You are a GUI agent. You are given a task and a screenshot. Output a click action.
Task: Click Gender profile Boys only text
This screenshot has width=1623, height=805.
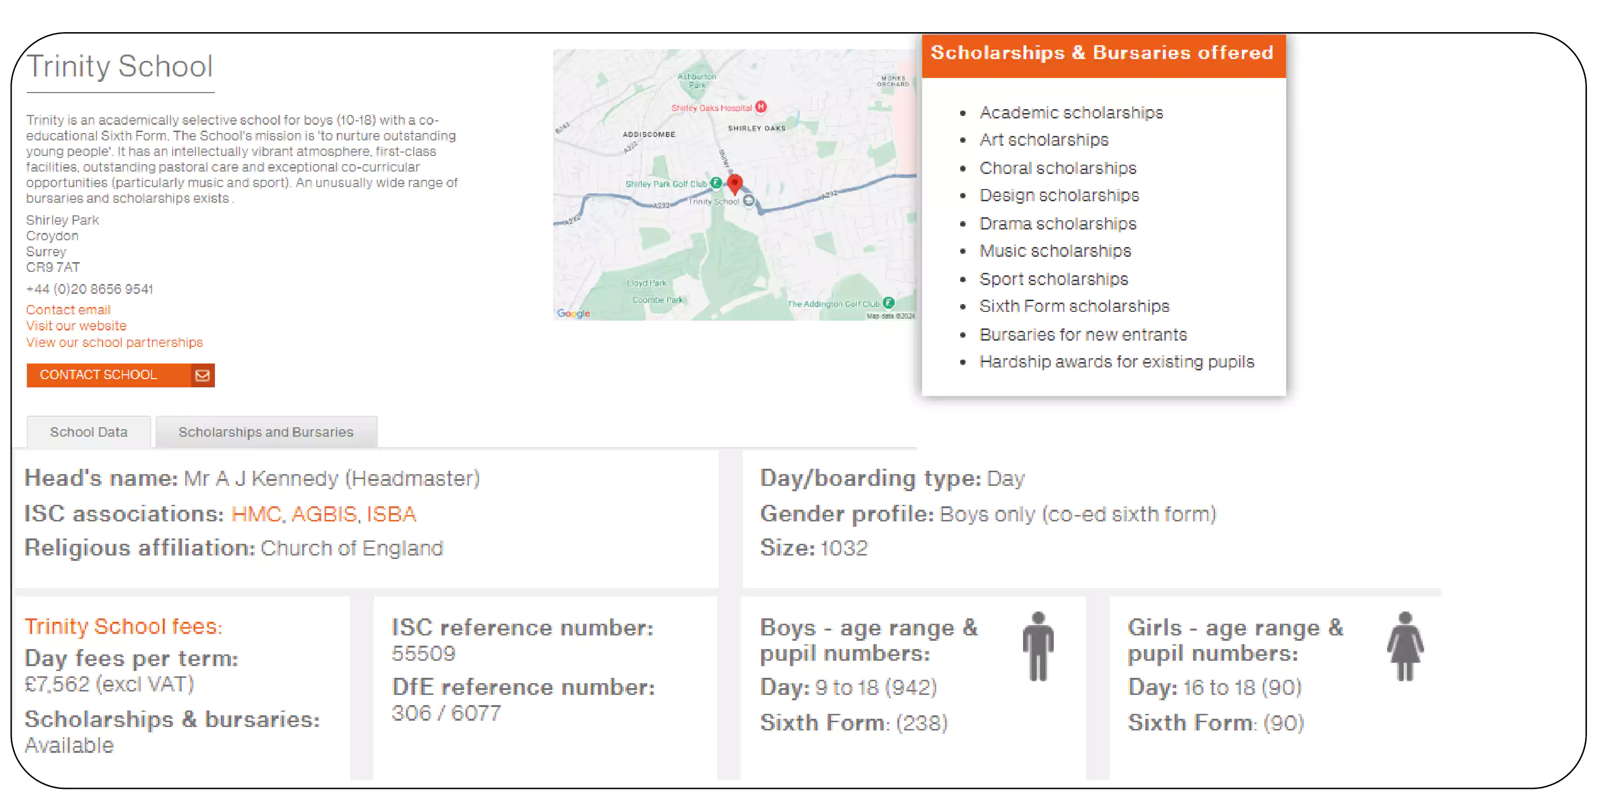pyautogui.click(x=988, y=514)
